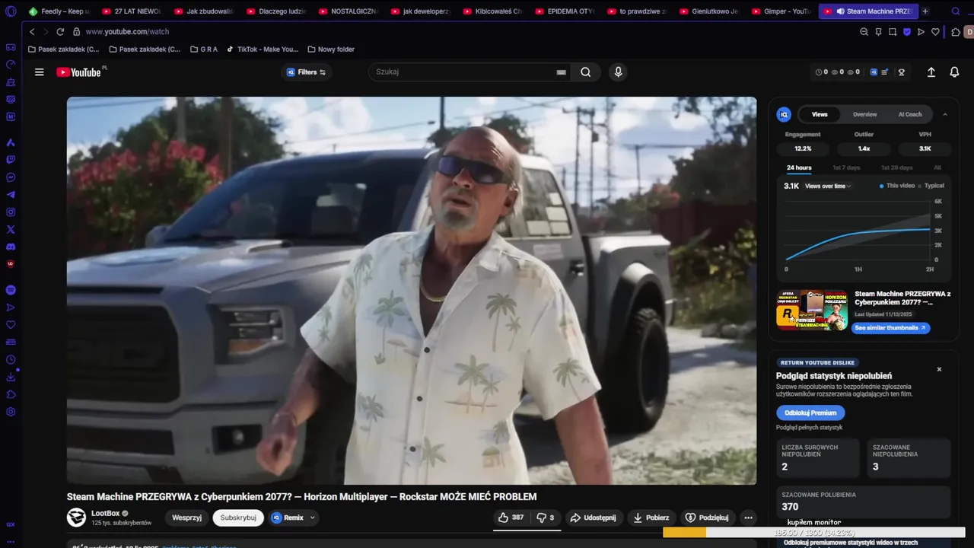Close the Return YouTube Dislike panel

click(939, 369)
